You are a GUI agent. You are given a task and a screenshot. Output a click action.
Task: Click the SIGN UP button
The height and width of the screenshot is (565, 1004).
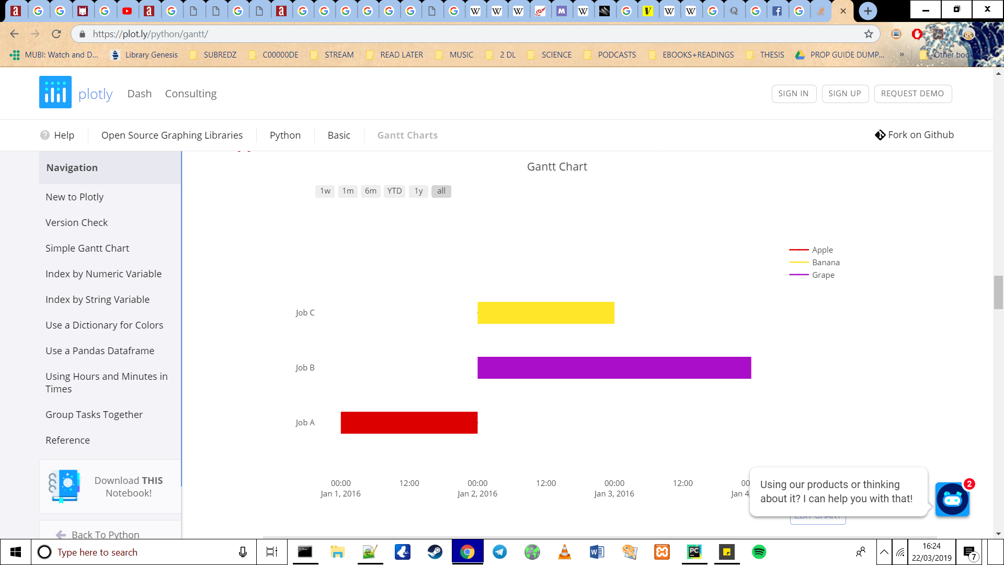[x=845, y=94]
